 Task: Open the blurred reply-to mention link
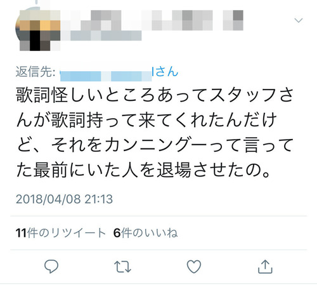[106, 74]
